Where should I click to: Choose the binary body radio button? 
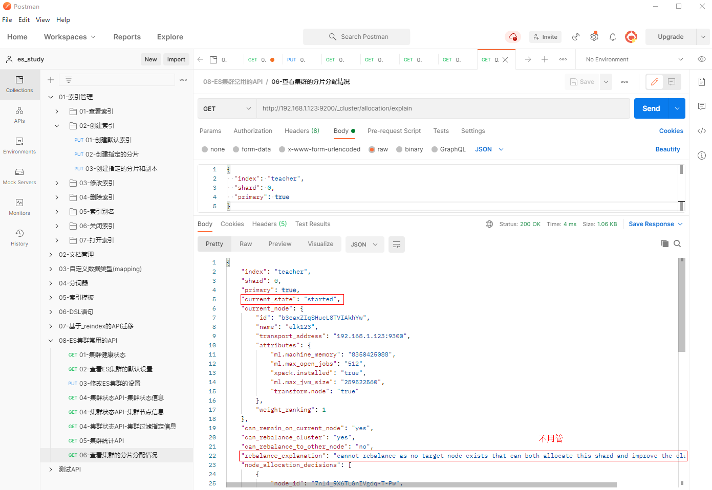coord(399,149)
